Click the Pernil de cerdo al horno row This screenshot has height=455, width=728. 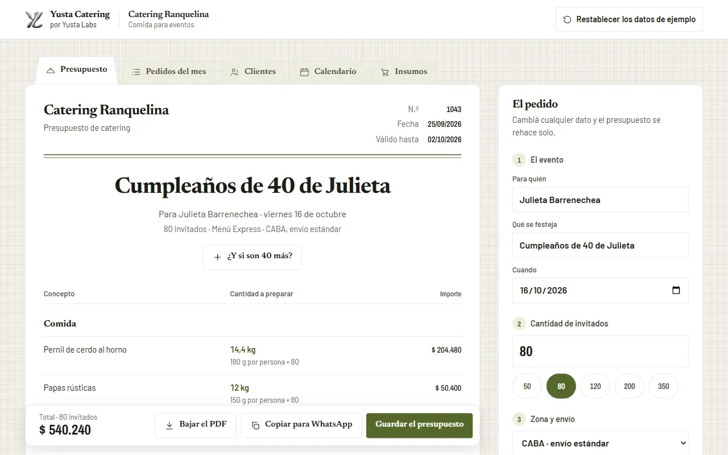tap(253, 355)
